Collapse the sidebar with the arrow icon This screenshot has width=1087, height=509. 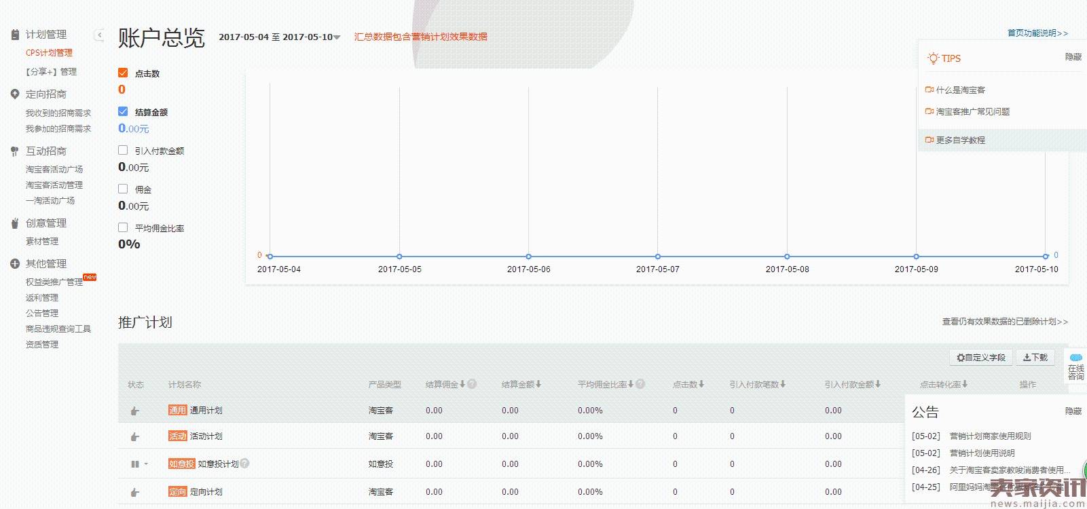pyautogui.click(x=99, y=35)
